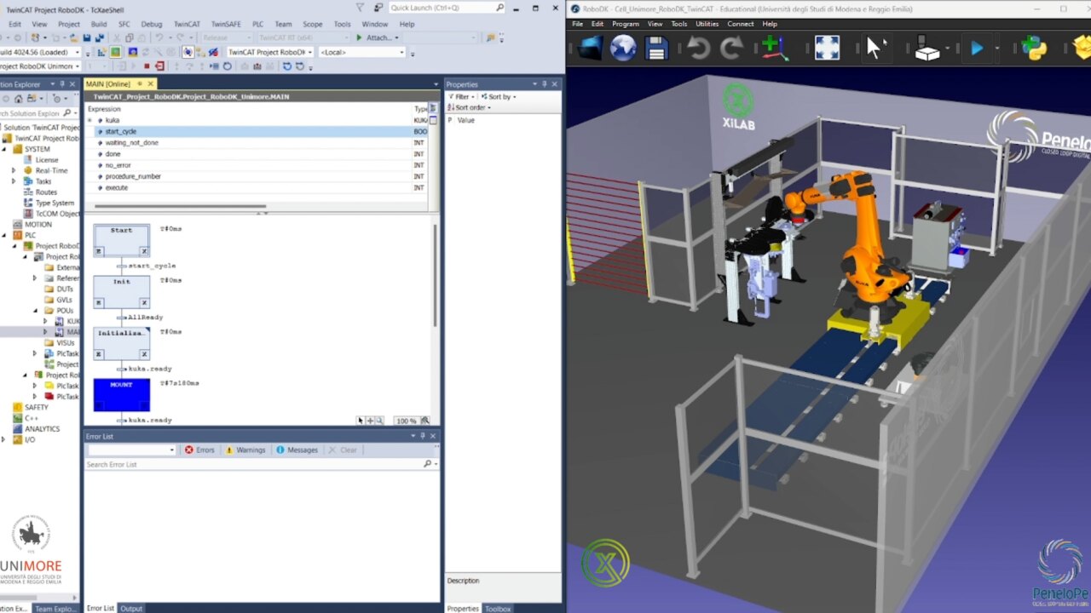Screen dimensions: 1091x613
Task: Save the RoboDK station with floppy icon
Action: (656, 49)
